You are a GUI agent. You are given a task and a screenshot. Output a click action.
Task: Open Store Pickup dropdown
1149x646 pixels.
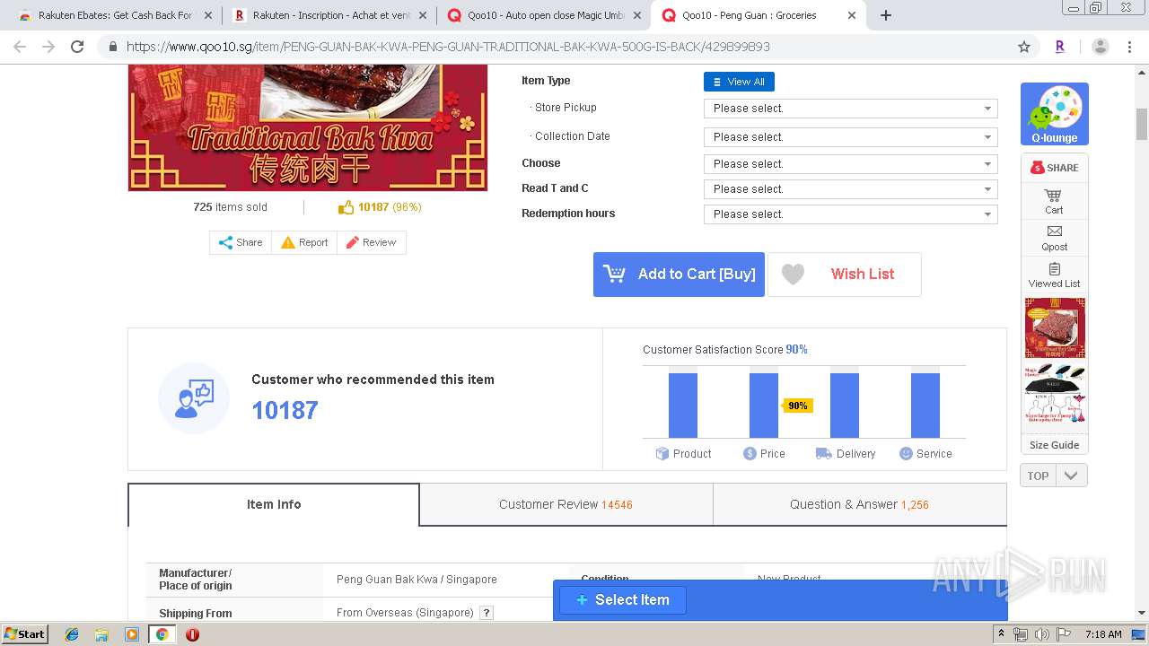point(850,109)
